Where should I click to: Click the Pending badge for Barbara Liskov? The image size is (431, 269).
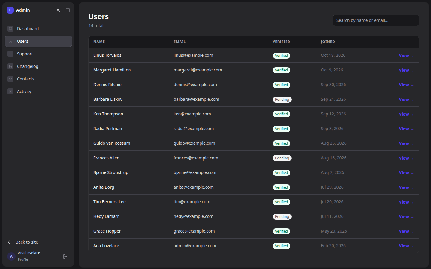pos(282,100)
